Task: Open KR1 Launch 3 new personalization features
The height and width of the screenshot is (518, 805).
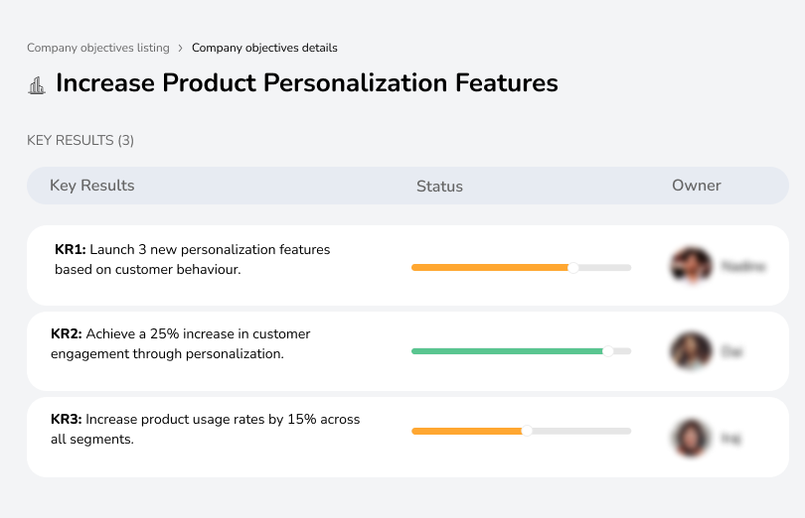Action: click(x=407, y=266)
